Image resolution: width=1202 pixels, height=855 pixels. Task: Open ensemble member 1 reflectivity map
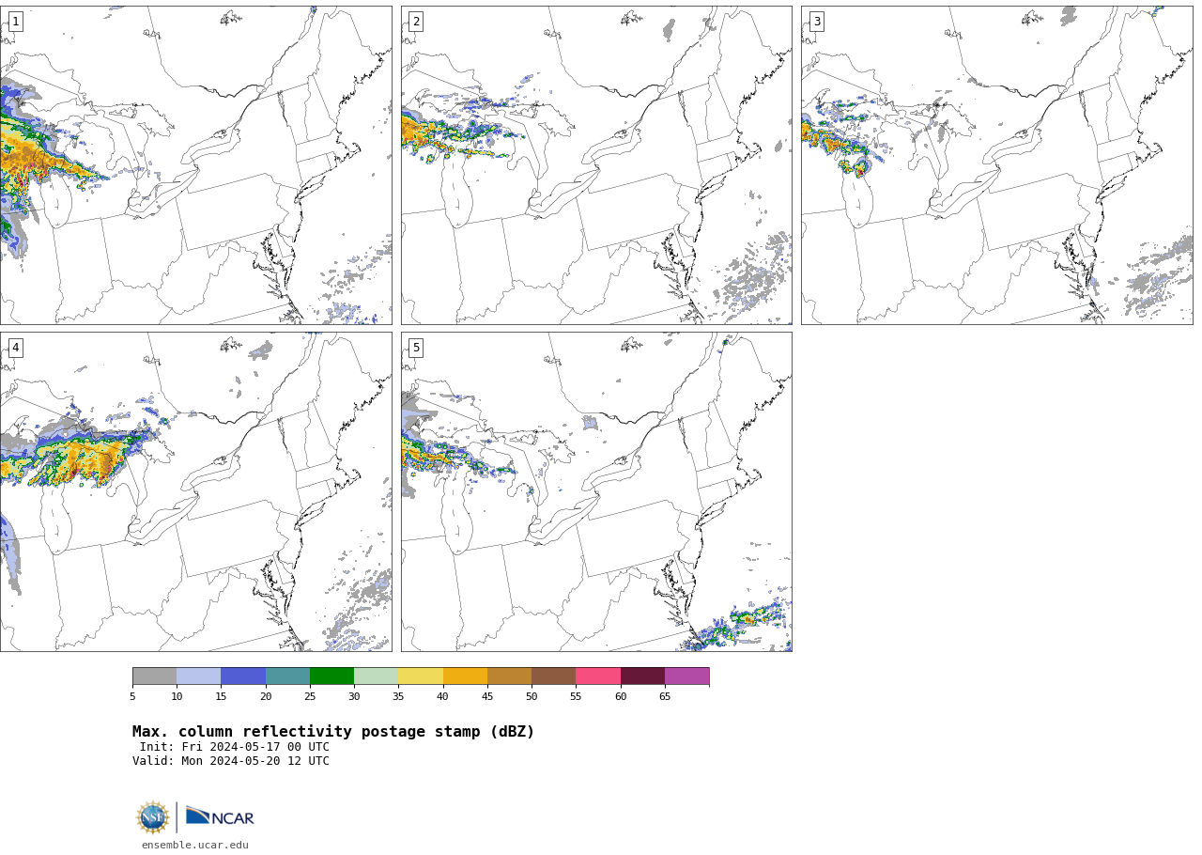[195, 165]
